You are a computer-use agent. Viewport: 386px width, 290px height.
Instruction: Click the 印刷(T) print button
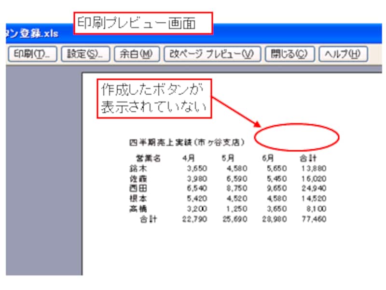tap(32, 54)
